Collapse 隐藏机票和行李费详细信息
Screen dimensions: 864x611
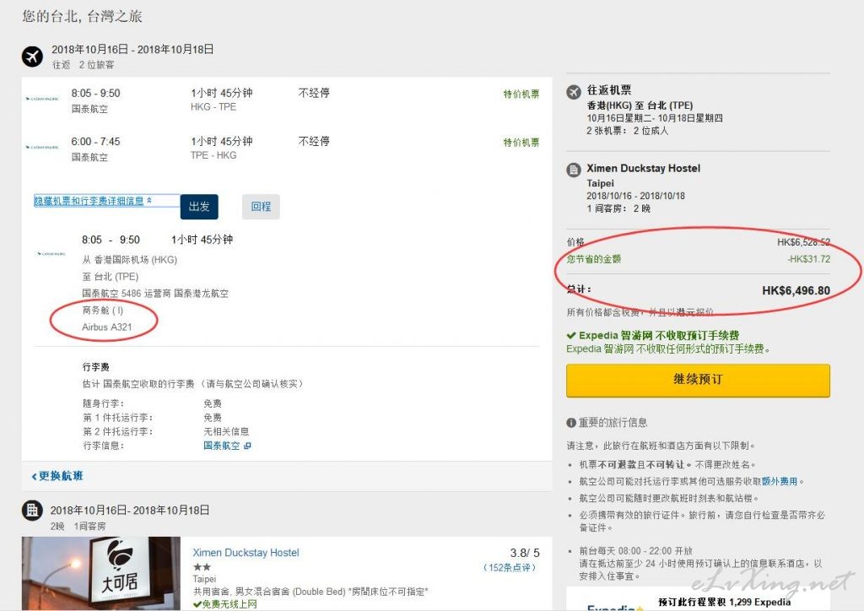click(x=93, y=201)
